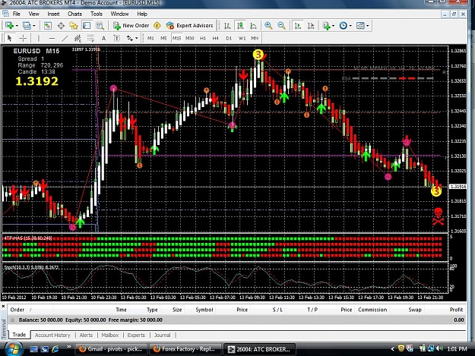
Task: Open the Strategy Tester icon
Action: 100,26
